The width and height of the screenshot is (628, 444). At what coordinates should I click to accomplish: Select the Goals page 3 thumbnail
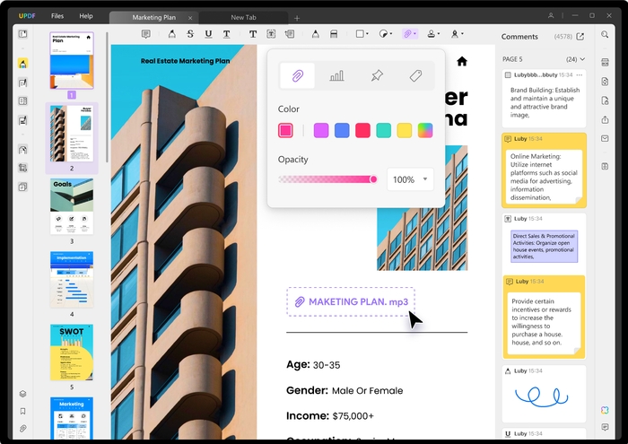[x=72, y=206]
